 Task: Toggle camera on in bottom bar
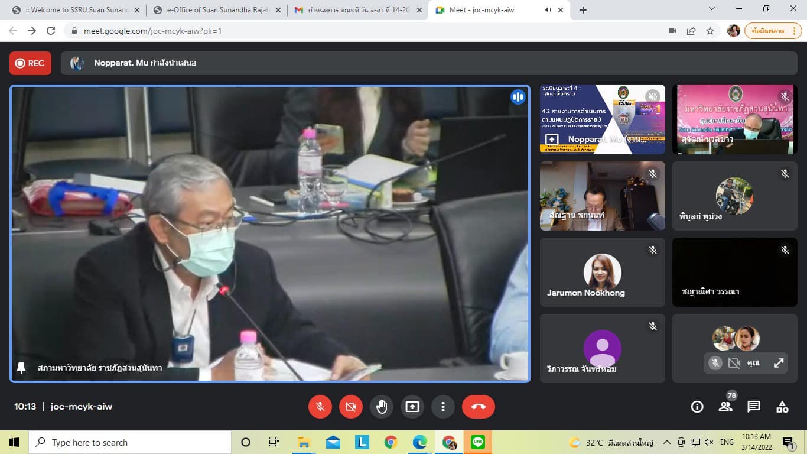[351, 407]
